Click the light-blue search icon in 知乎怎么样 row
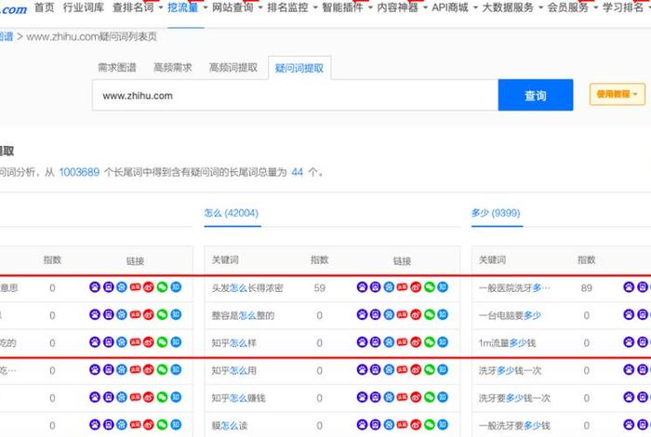The height and width of the screenshot is (437, 651). pyautogui.click(x=389, y=342)
